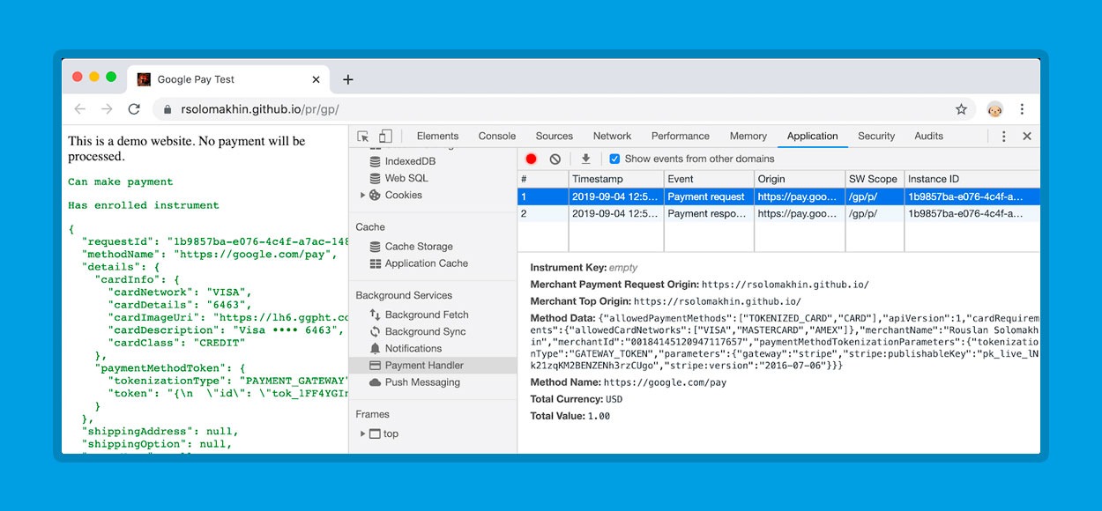
Task: Toggle Show events from other domains checkbox
Action: [x=614, y=159]
